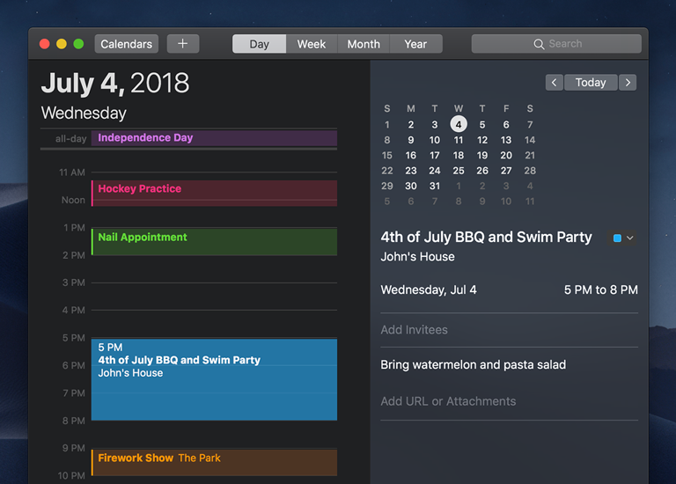Maximize Calendar window with green button
Screen dimensions: 676x484
[x=78, y=44]
